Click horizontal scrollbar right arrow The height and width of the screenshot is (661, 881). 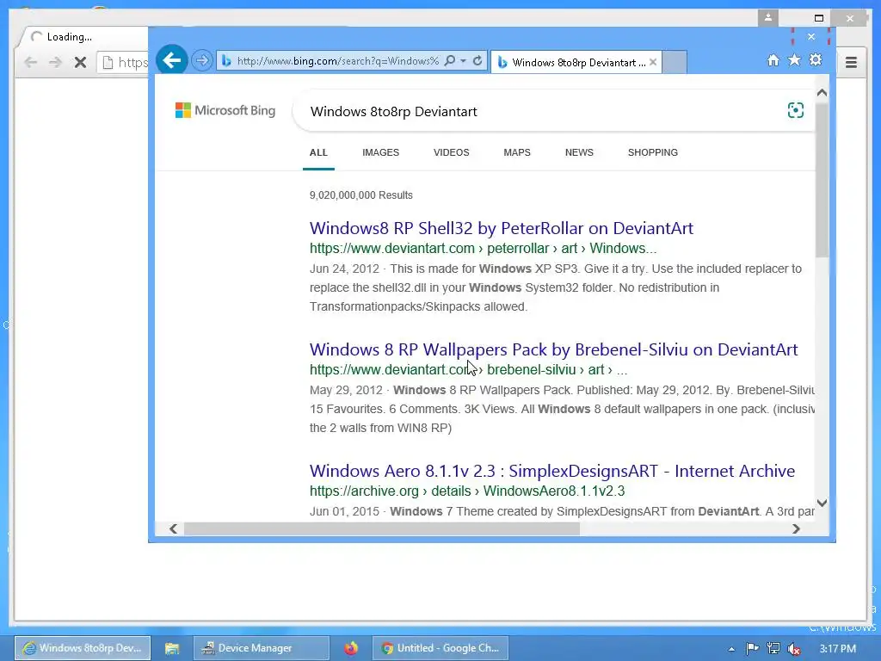click(x=796, y=529)
